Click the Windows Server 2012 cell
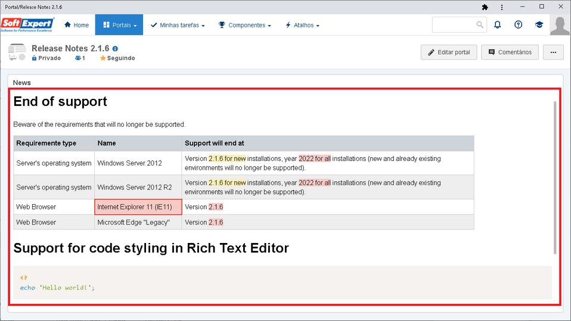The width and height of the screenshot is (571, 321). (x=138, y=163)
